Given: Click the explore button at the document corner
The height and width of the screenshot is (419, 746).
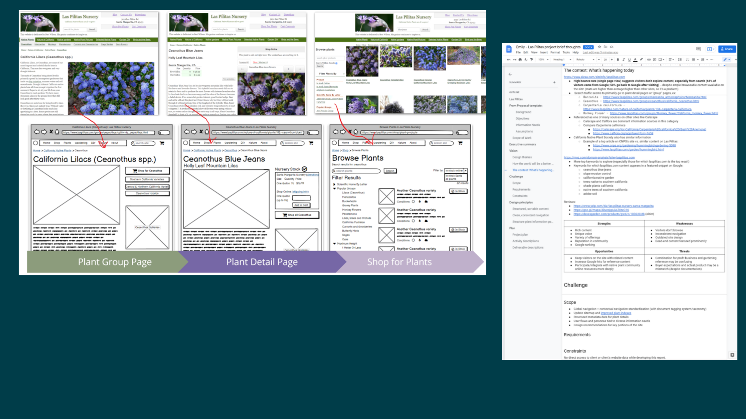Looking at the screenshot, I should point(732,355).
